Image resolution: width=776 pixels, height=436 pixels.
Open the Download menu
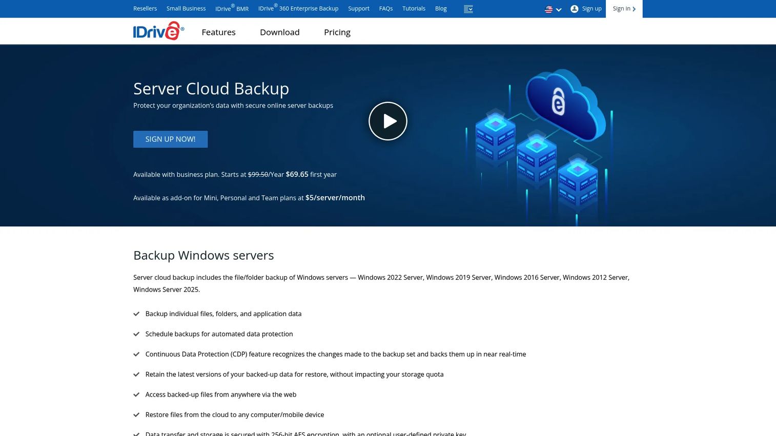pyautogui.click(x=279, y=32)
